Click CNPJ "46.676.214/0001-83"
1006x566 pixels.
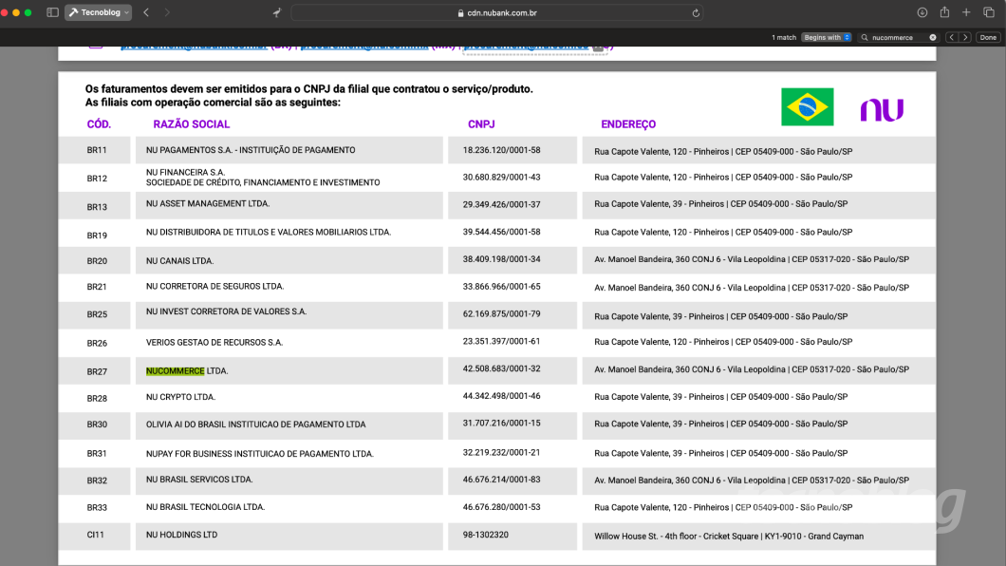point(502,480)
